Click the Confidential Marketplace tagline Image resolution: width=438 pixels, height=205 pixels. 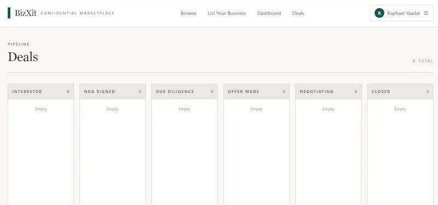(x=78, y=13)
